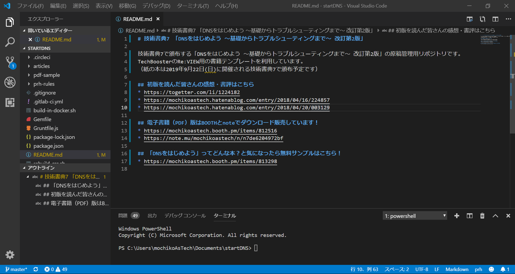Switch to 出力 panel tab
The height and width of the screenshot is (274, 515).
pos(152,216)
